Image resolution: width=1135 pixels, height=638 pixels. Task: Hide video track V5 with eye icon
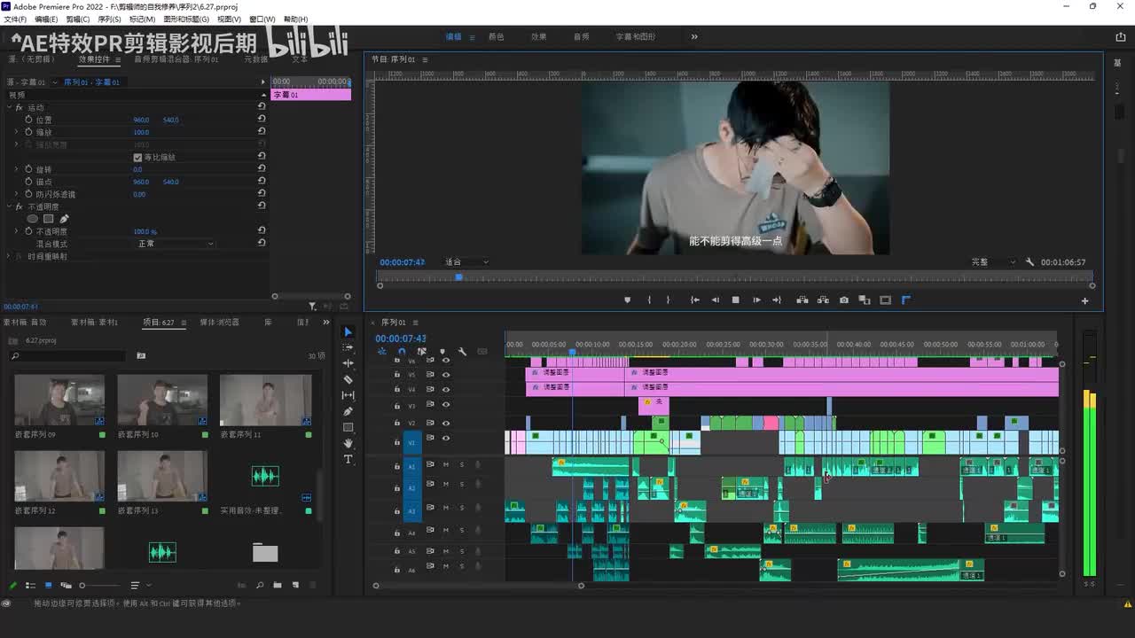[x=446, y=375]
